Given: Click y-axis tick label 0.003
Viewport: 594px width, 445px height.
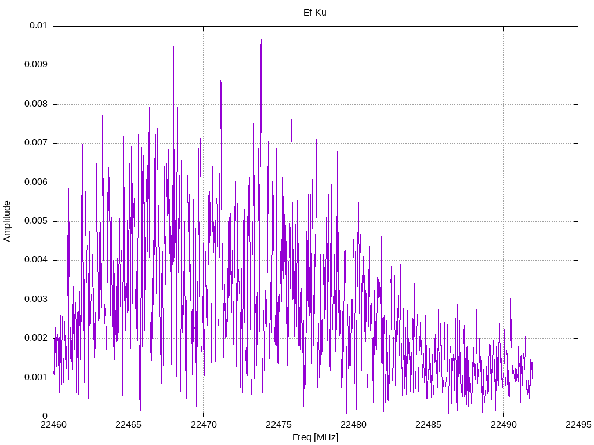Looking at the screenshot, I should [x=36, y=300].
